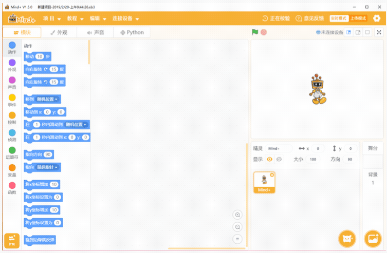Click the block palette vertical scrollbar

[x=89, y=52]
